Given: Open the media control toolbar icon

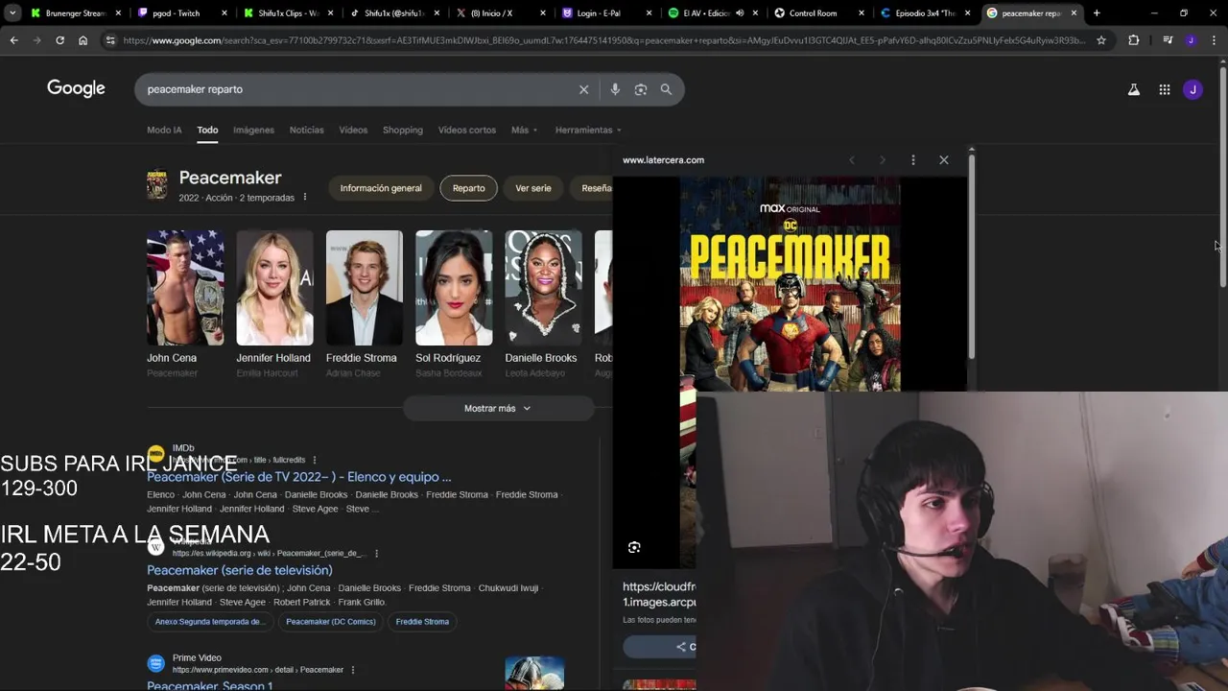Looking at the screenshot, I should point(1168,40).
